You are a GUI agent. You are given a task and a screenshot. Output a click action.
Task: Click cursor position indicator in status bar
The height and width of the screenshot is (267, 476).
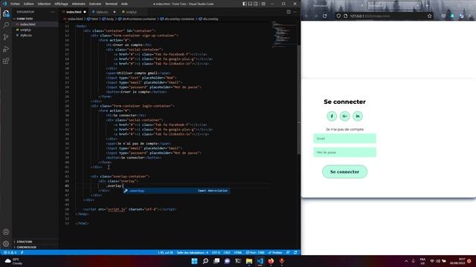(165, 252)
